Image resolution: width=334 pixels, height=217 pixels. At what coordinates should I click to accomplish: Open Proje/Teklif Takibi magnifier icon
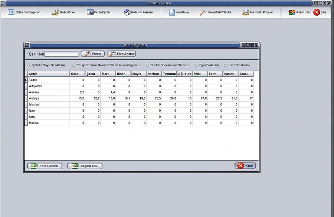[203, 12]
